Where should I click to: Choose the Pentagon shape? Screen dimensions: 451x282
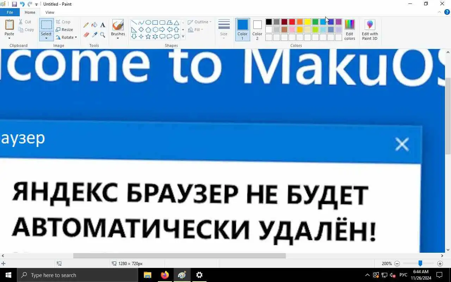tap(148, 30)
